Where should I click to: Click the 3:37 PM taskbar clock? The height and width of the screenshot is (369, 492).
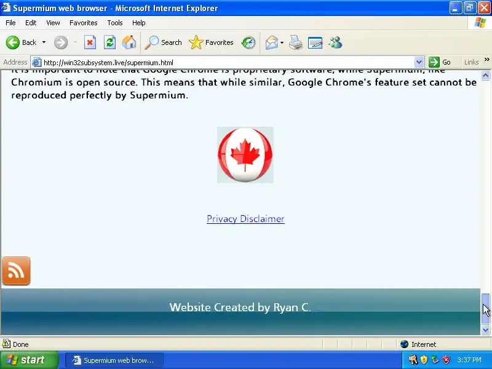coord(469,360)
